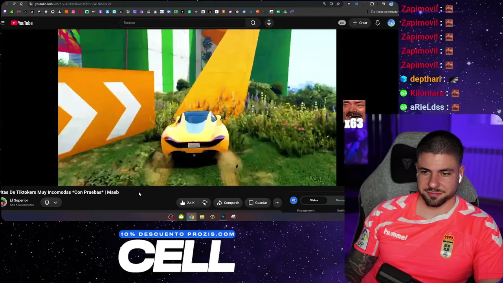Dislike the video with thumbs down
The width and height of the screenshot is (503, 283).
[205, 203]
